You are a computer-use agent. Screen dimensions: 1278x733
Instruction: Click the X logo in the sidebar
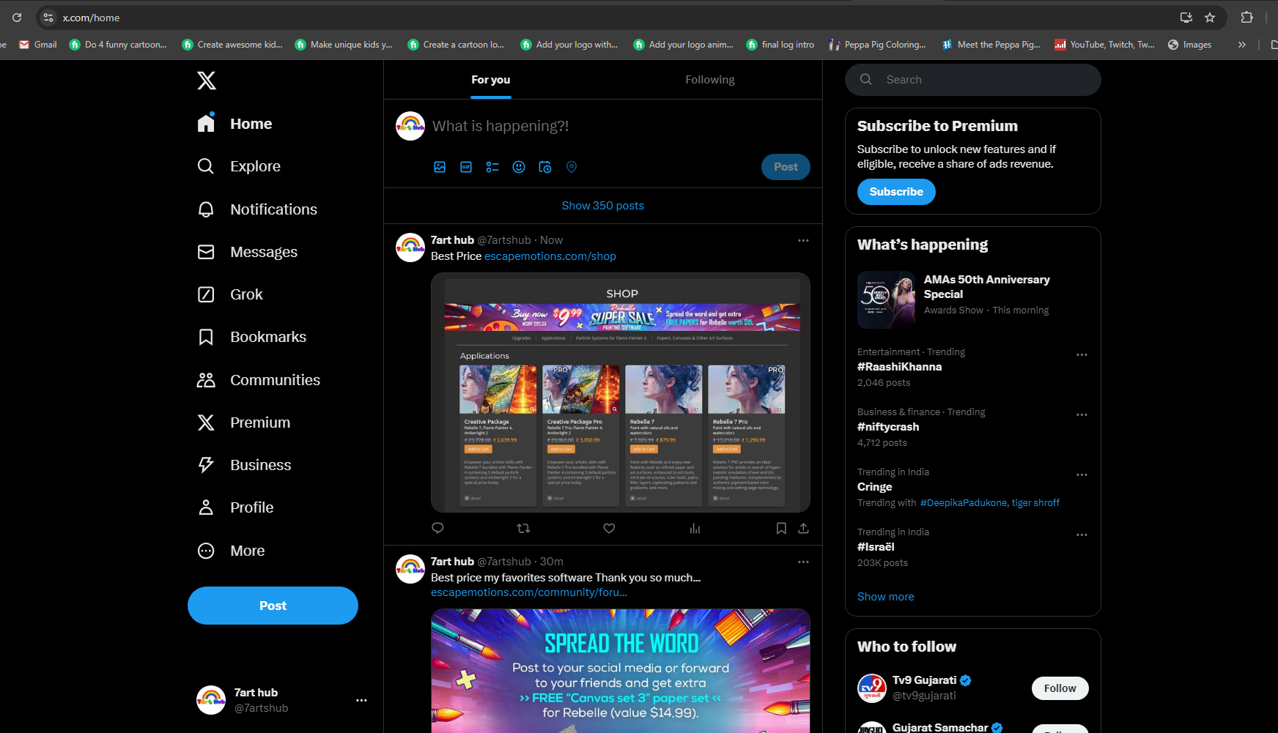click(x=207, y=81)
